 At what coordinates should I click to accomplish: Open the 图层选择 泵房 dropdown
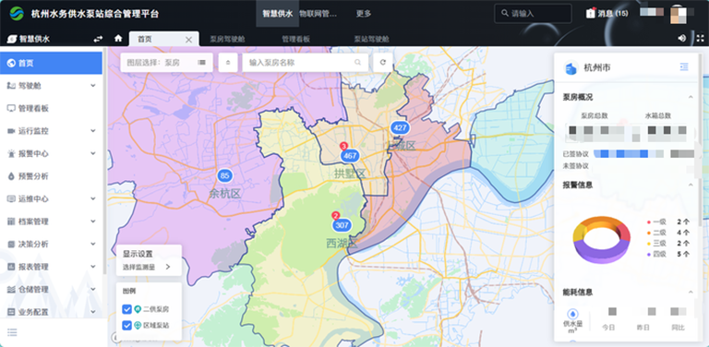(x=166, y=63)
